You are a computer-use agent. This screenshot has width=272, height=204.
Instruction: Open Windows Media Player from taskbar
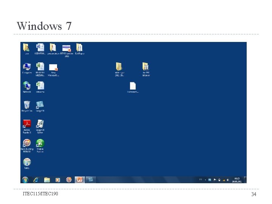[x=58, y=180]
